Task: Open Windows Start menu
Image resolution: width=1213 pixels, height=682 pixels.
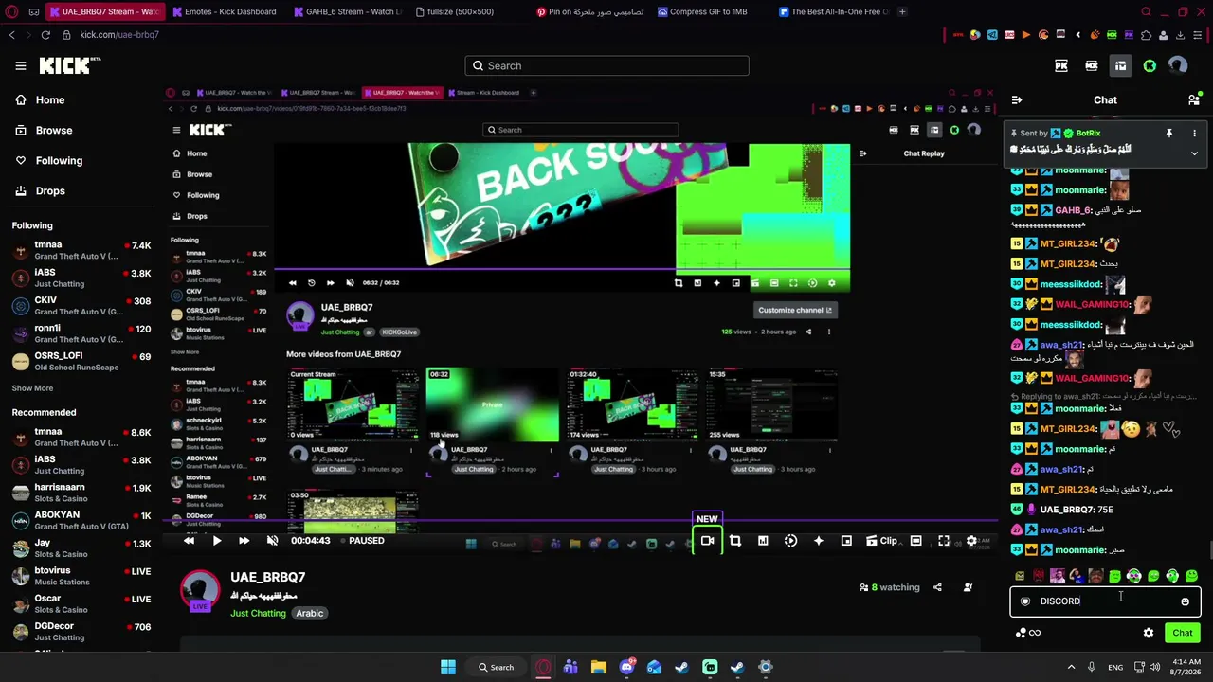Action: [448, 668]
